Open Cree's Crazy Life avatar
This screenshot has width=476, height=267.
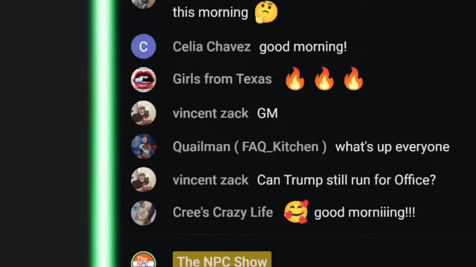click(x=144, y=213)
